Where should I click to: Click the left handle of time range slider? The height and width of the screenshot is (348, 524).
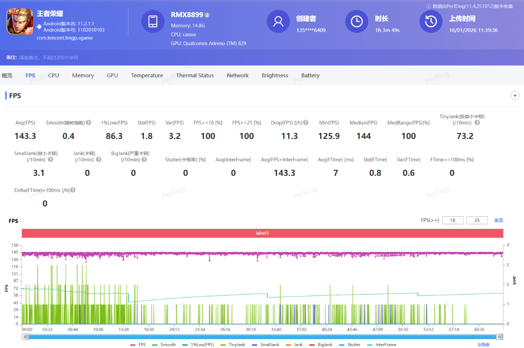(x=26, y=337)
